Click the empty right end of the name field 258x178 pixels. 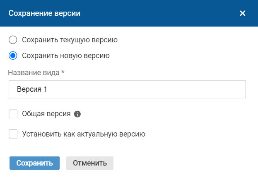point(224,89)
